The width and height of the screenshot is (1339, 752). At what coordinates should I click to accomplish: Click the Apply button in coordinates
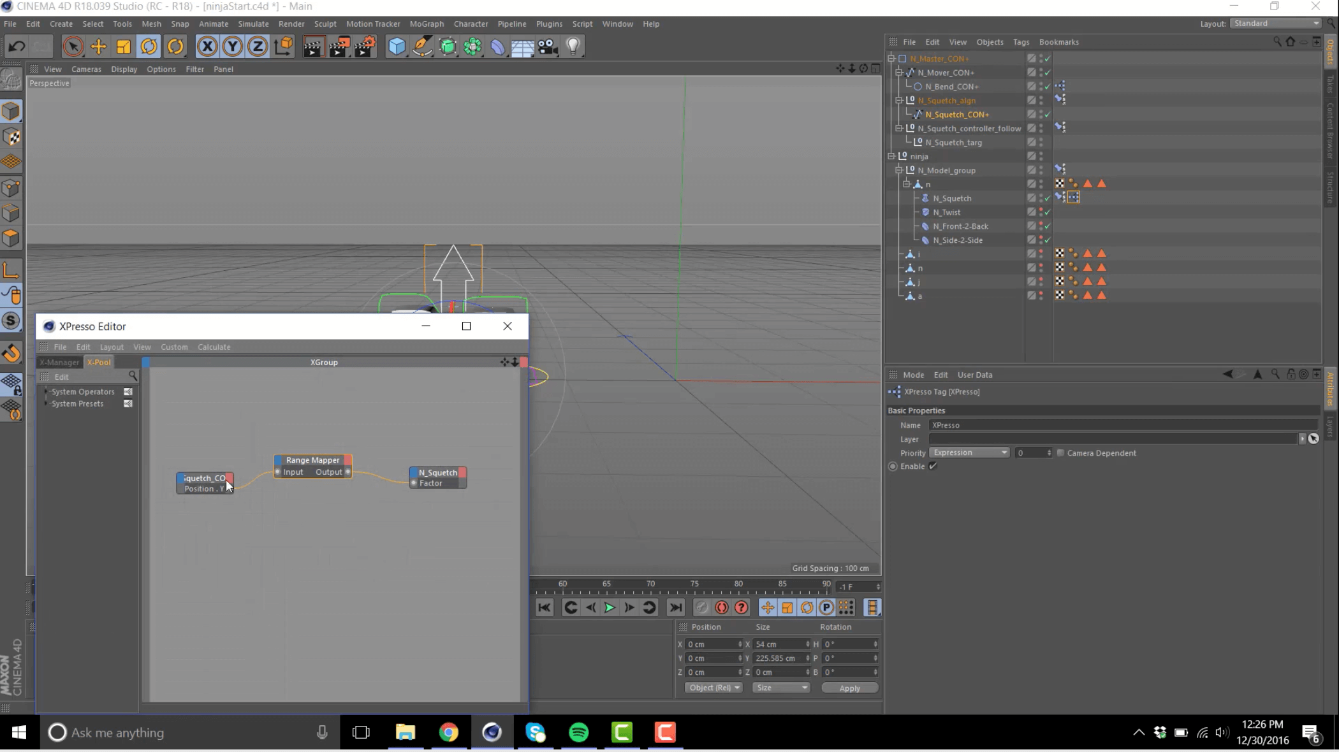[x=849, y=688]
